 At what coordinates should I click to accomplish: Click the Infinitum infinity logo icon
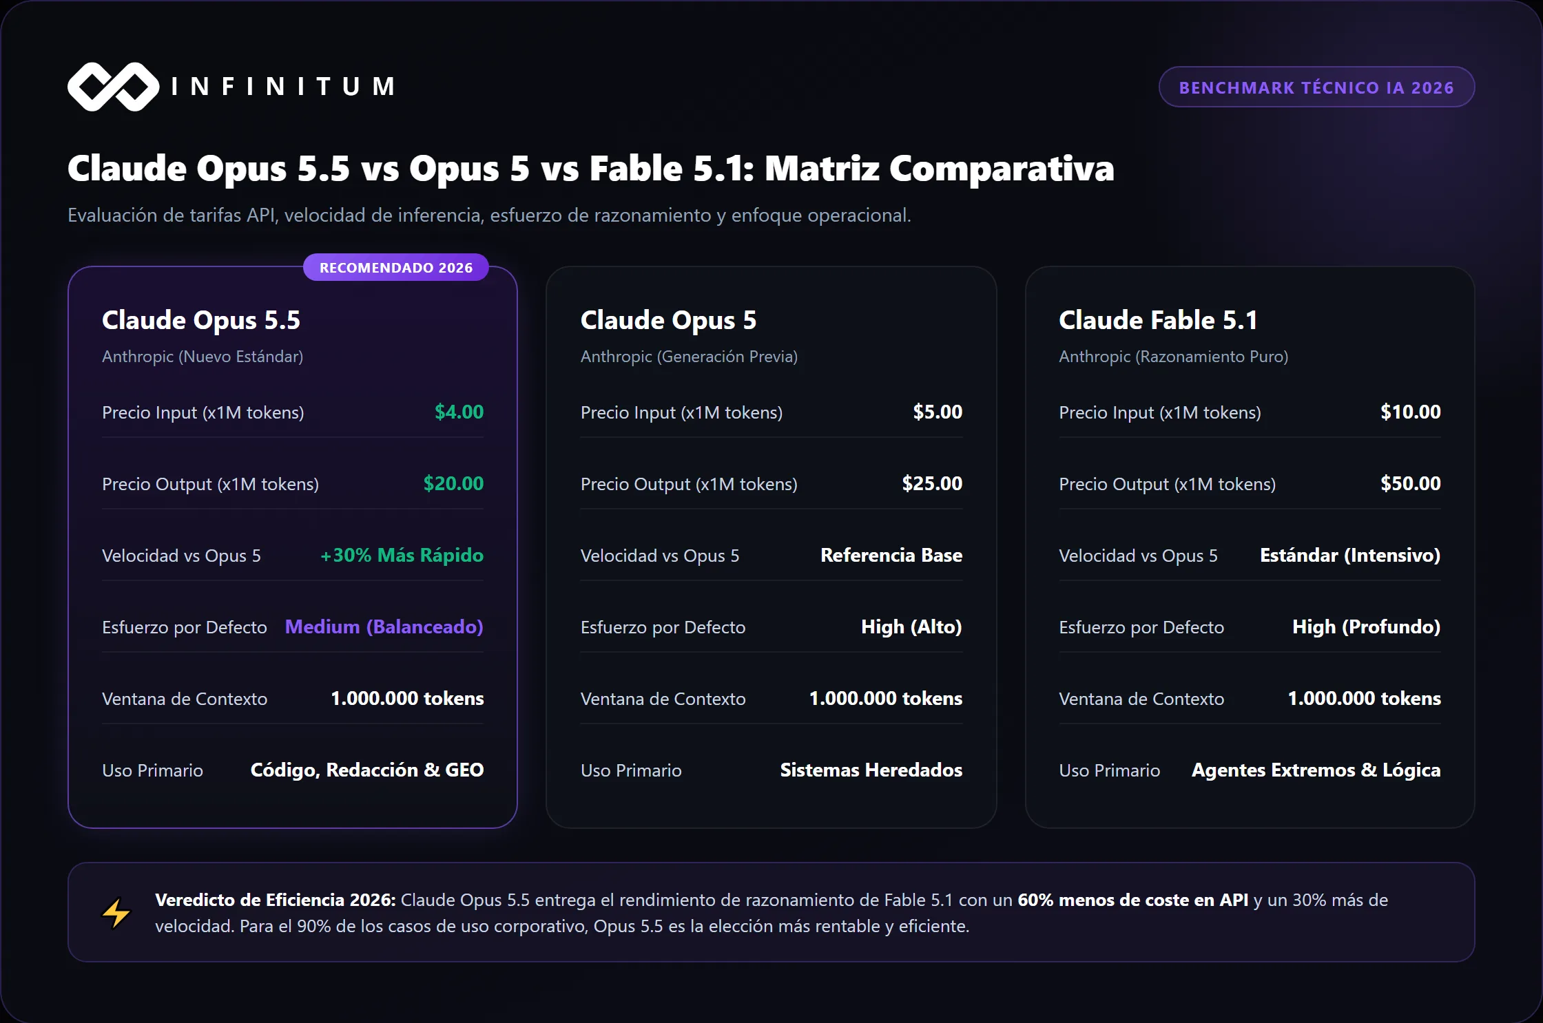click(x=114, y=87)
